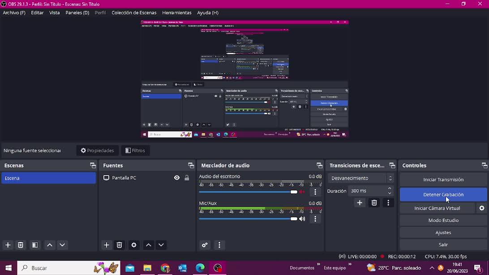Adjust Audio del escritorio volume slider
Image resolution: width=489 pixels, height=275 pixels.
pyautogui.click(x=248, y=192)
